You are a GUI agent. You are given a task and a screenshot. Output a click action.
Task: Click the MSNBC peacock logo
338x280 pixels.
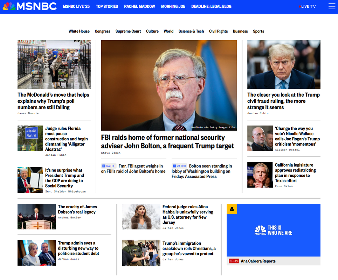click(29, 6)
